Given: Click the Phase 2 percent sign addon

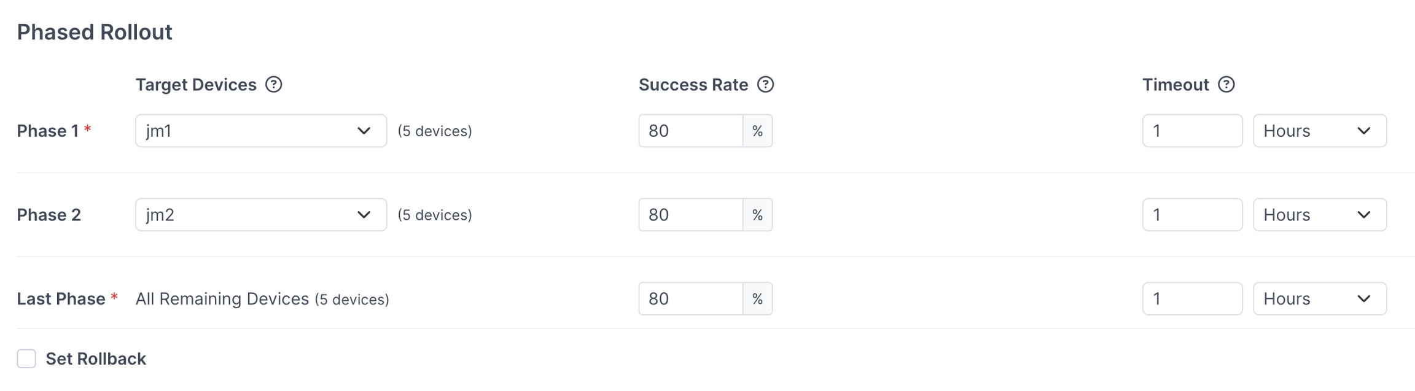Looking at the screenshot, I should (757, 215).
